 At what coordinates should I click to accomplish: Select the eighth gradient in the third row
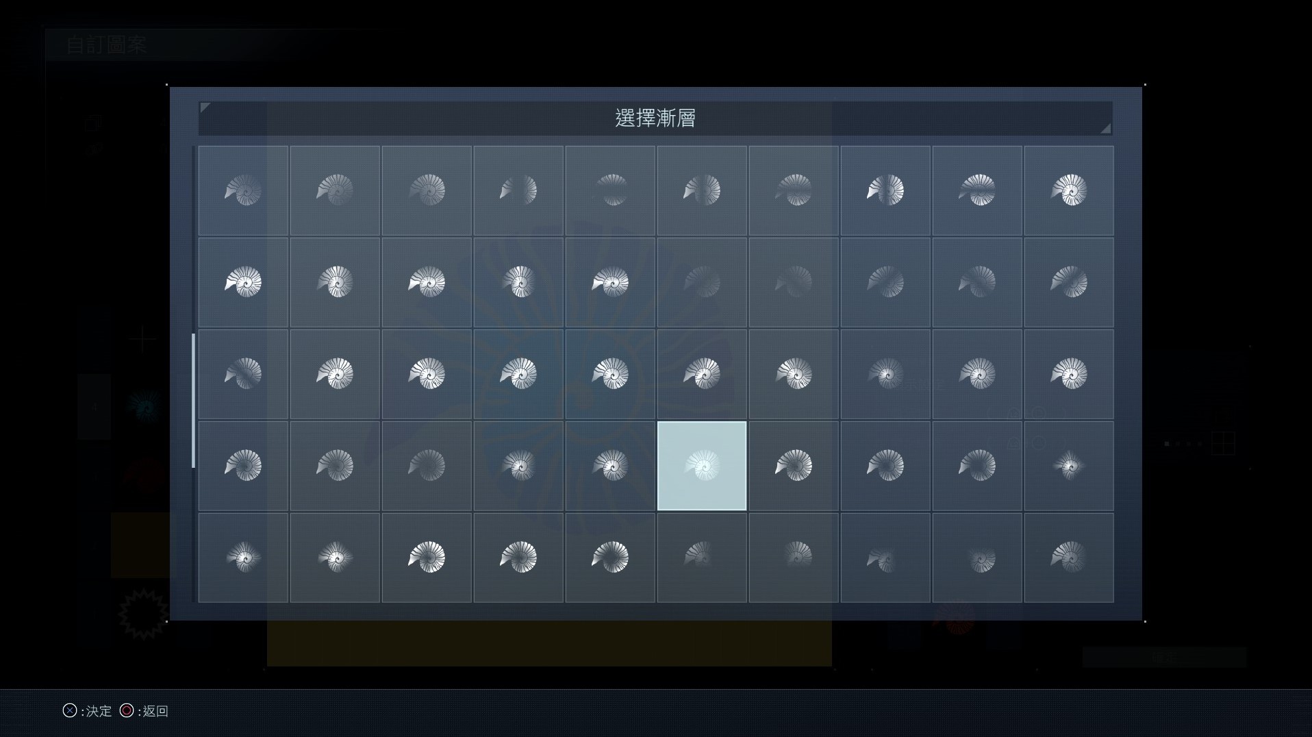[x=885, y=374]
